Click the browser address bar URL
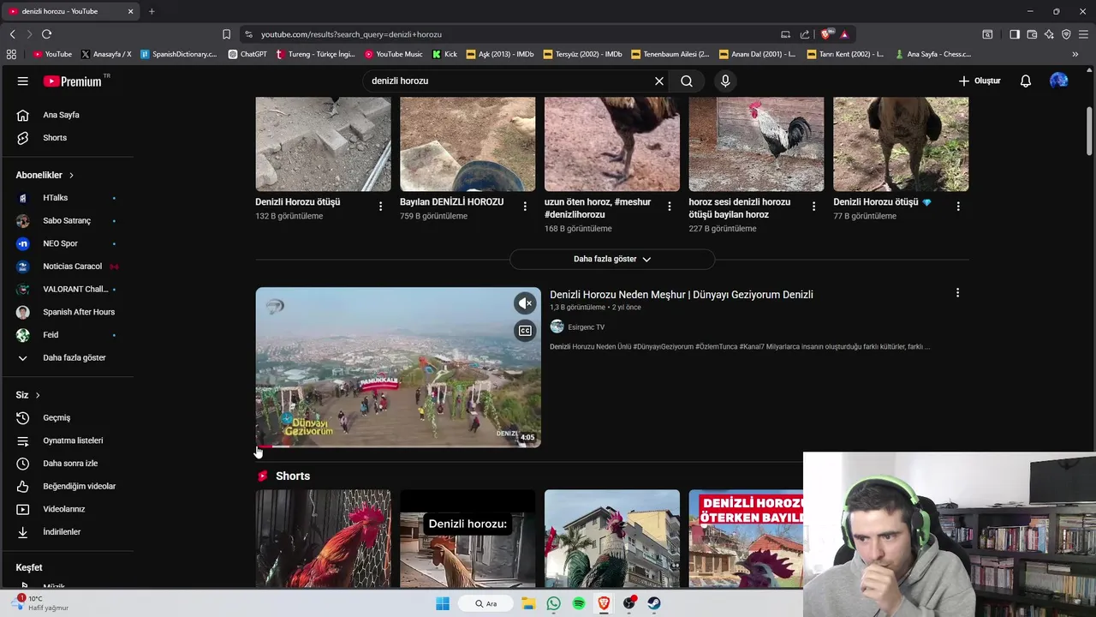 (x=351, y=34)
